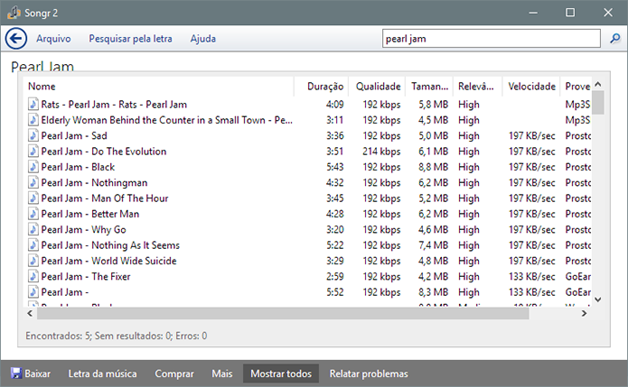This screenshot has width=628, height=387.
Task: Click the horizontal scrollbar thumb
Action: (x=283, y=314)
